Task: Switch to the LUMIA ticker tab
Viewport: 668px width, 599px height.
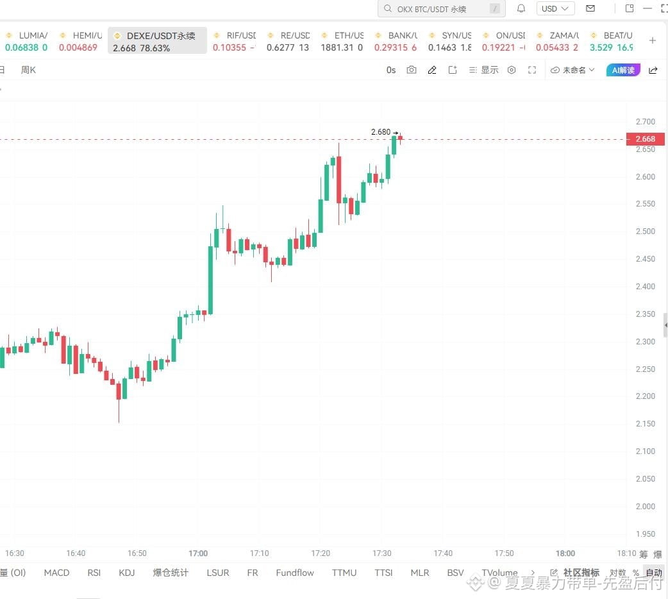Action: (x=26, y=41)
